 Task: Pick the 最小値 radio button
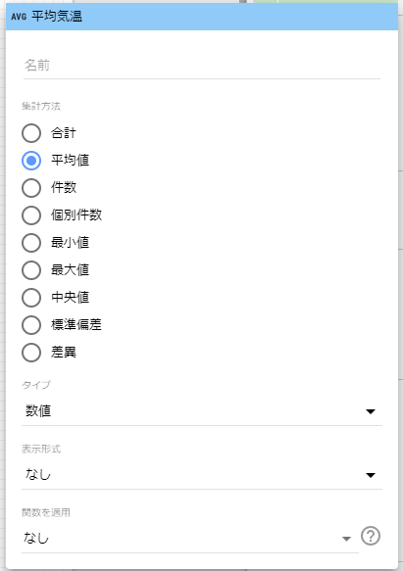click(x=31, y=243)
